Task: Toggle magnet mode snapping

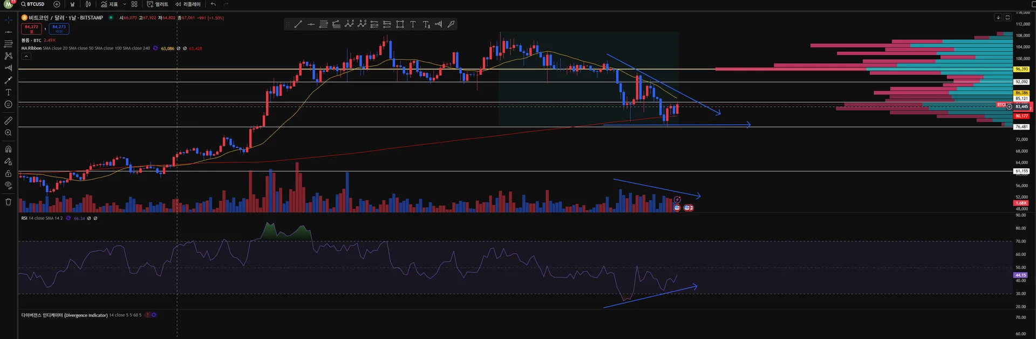Action: (x=8, y=149)
